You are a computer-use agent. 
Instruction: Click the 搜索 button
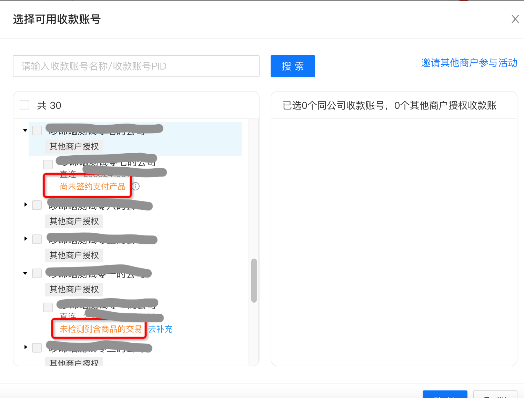[293, 66]
